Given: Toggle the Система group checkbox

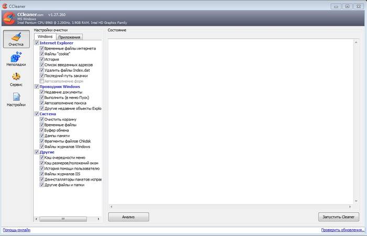Looking at the screenshot, I should [37, 114].
